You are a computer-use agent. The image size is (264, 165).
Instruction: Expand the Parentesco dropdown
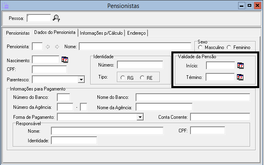81,79
